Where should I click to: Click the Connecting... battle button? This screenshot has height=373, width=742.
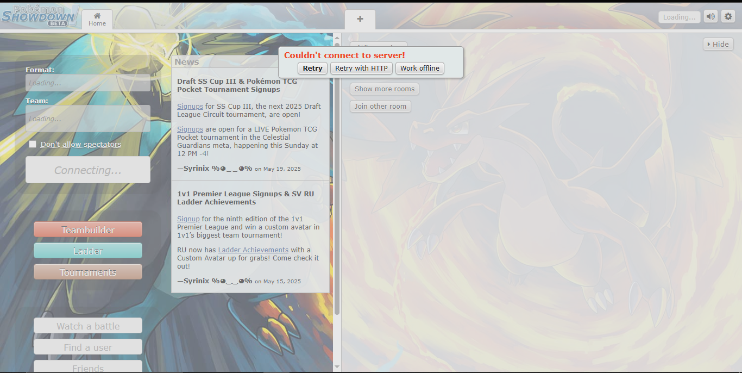click(x=88, y=170)
